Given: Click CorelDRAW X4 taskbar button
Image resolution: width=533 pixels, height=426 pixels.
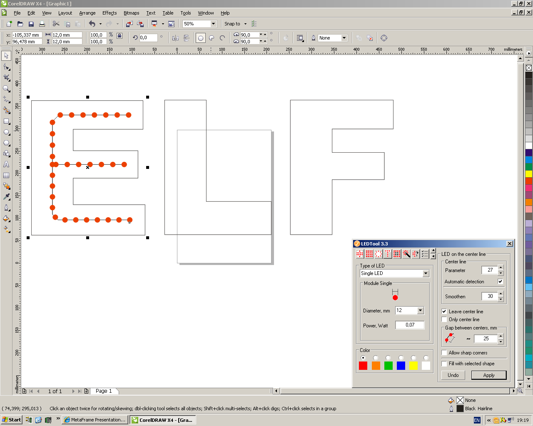Looking at the screenshot, I should pos(163,420).
